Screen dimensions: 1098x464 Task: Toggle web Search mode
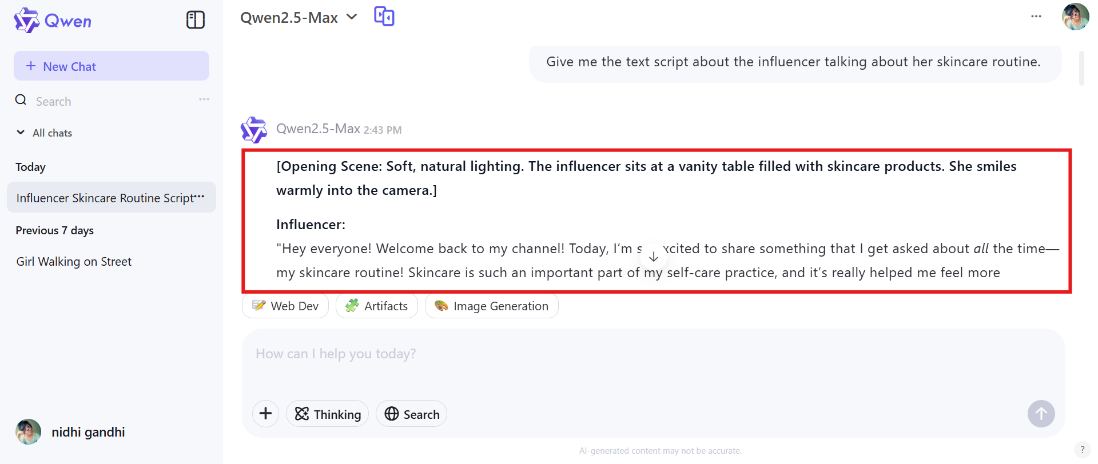coord(412,414)
